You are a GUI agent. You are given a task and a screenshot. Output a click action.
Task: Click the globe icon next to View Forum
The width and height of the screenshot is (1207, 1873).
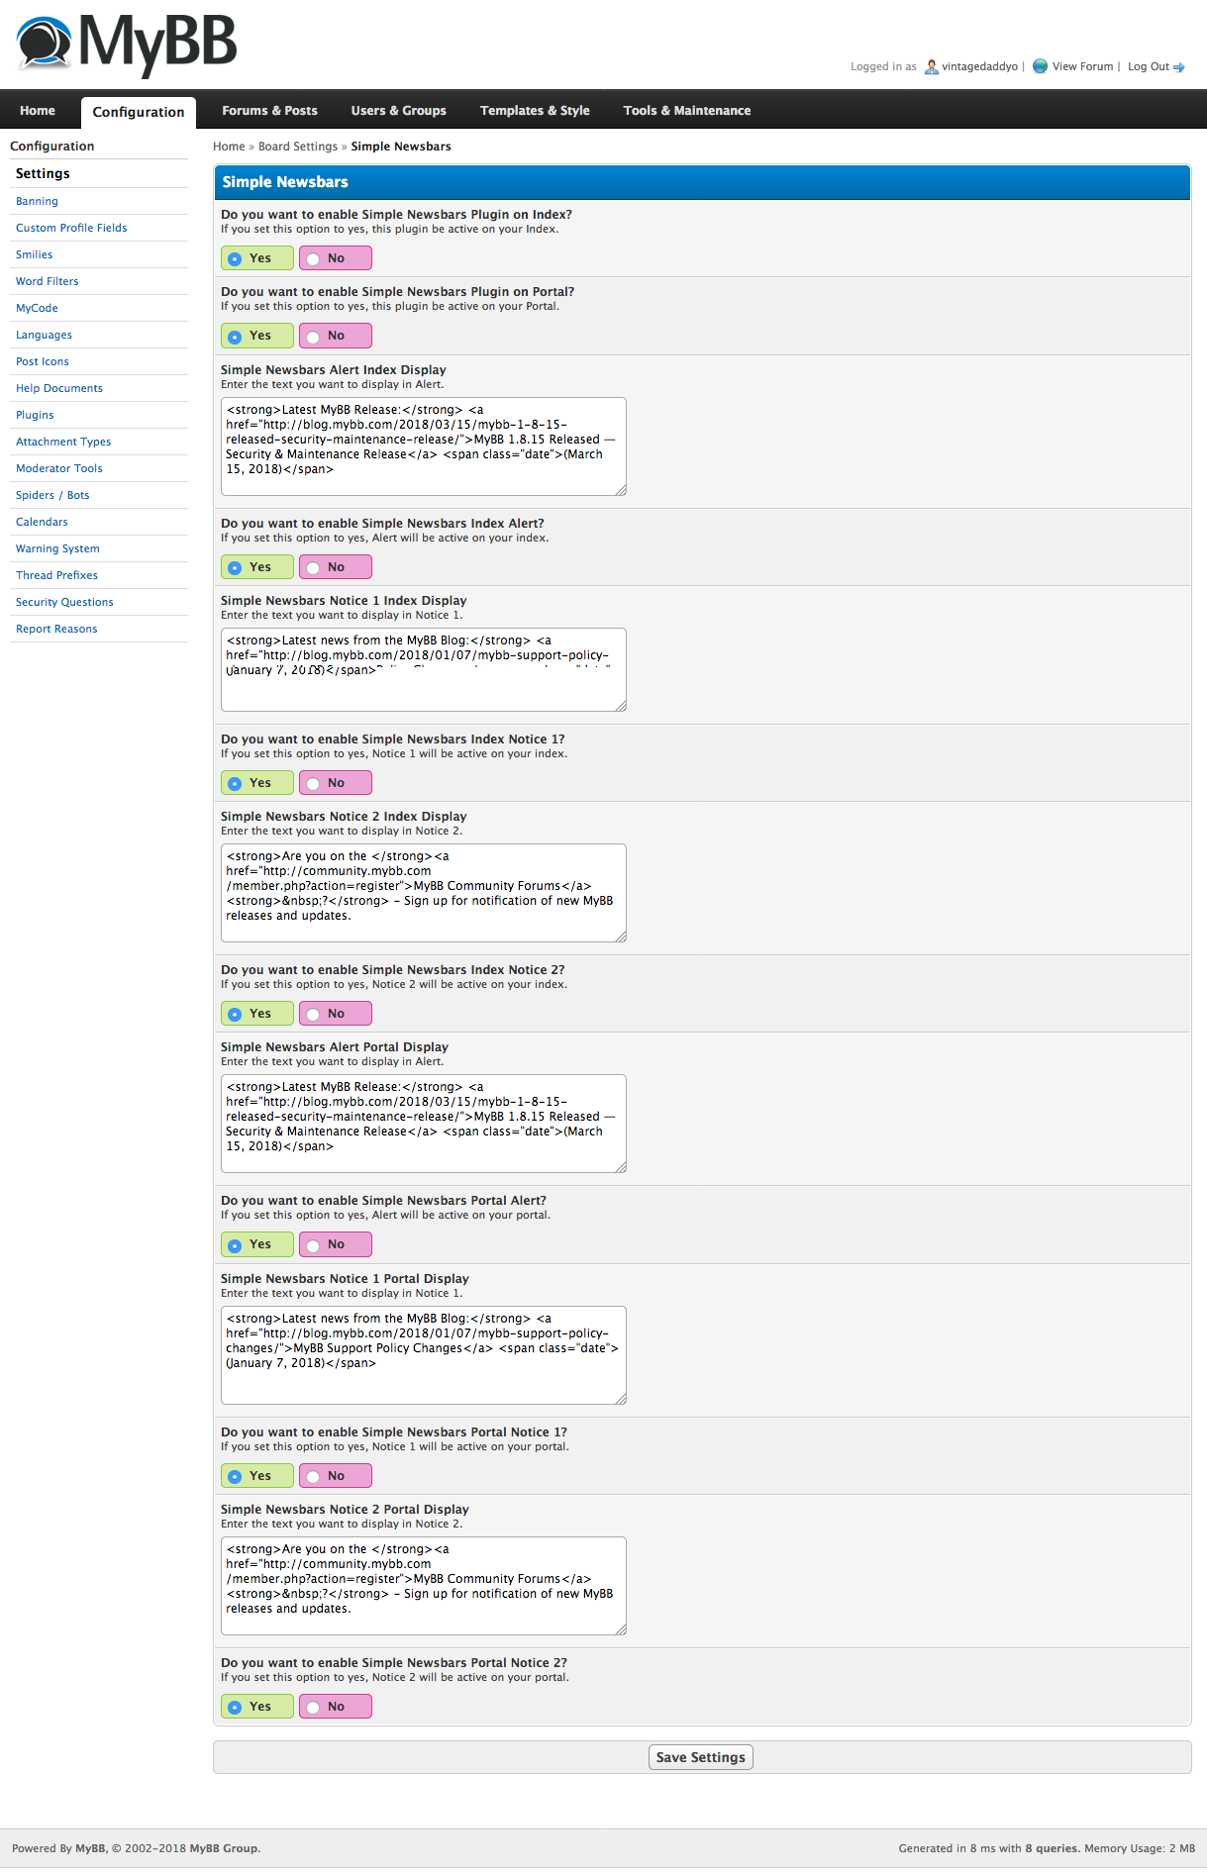point(1040,66)
